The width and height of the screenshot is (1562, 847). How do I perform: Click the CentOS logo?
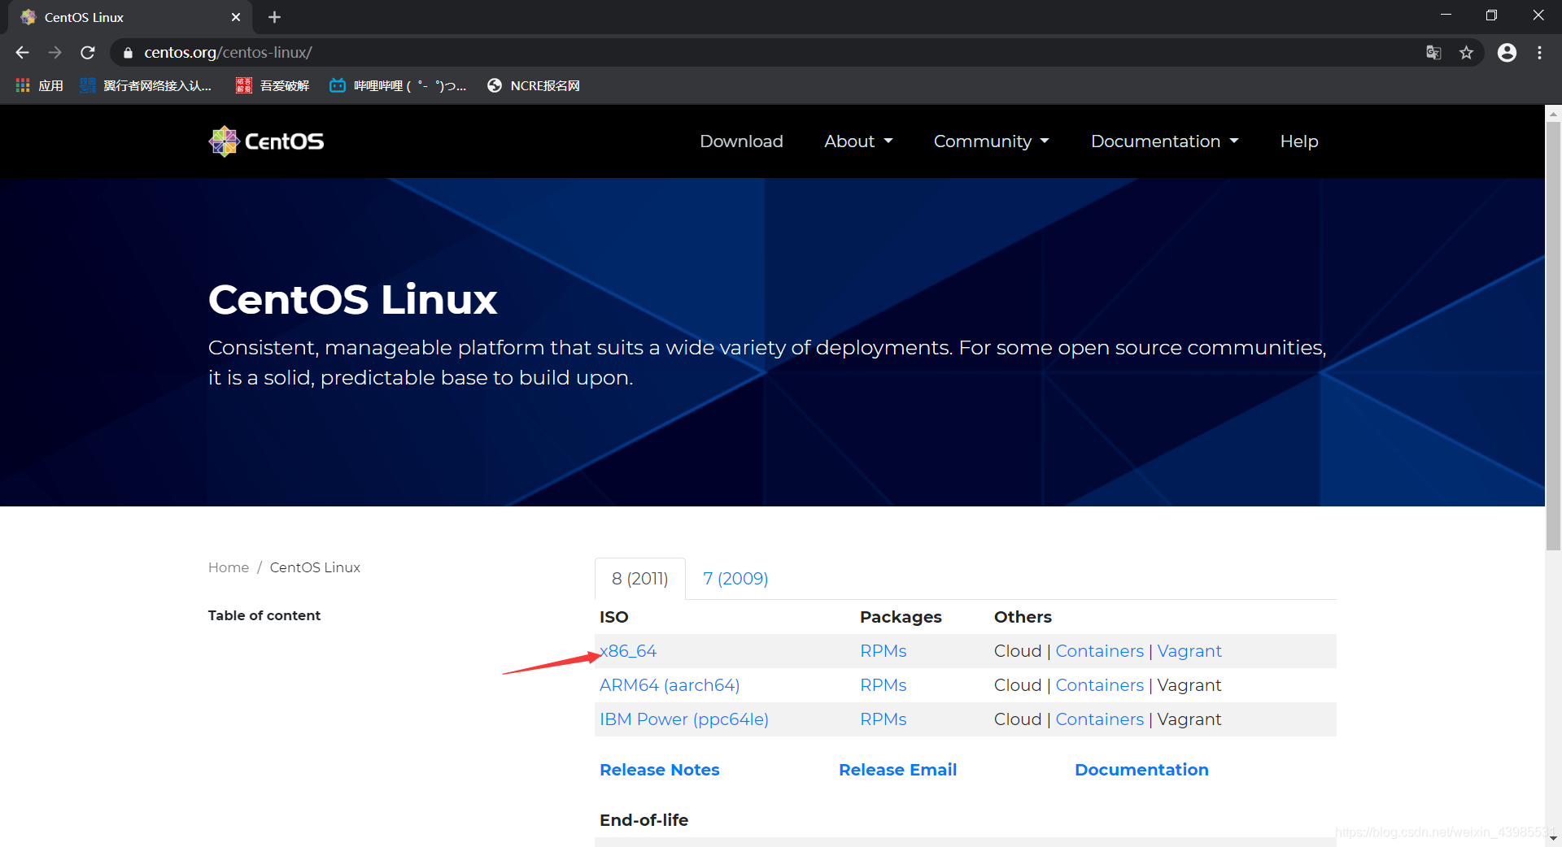pos(266,141)
